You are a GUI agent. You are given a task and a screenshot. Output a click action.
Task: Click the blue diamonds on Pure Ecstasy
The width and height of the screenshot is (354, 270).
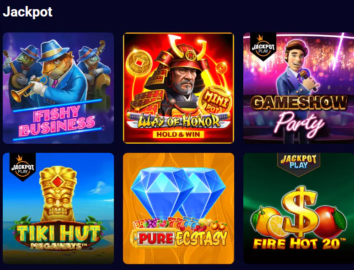tap(178, 193)
